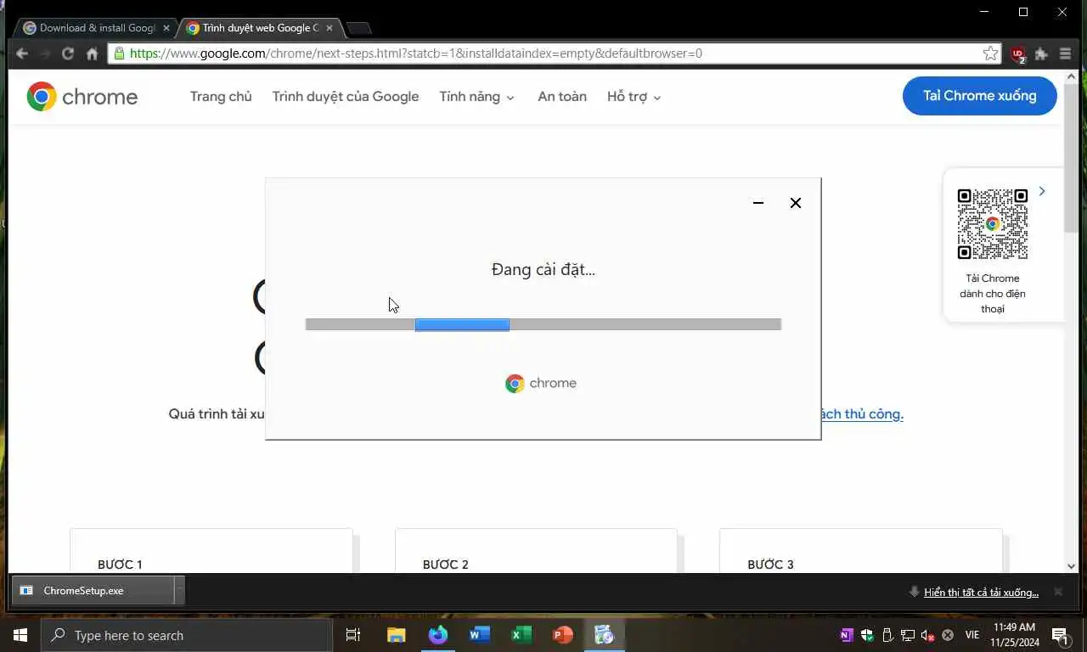1087x652 pixels.
Task: Click Hiển thị tất cả tải xuống link
Action: [x=981, y=593]
